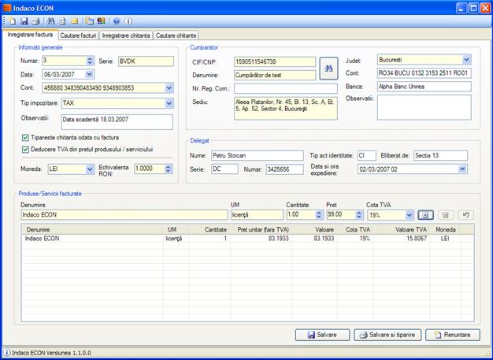The height and width of the screenshot is (360, 493).
Task: Click the Denumire buyer name field
Action: [x=275, y=75]
